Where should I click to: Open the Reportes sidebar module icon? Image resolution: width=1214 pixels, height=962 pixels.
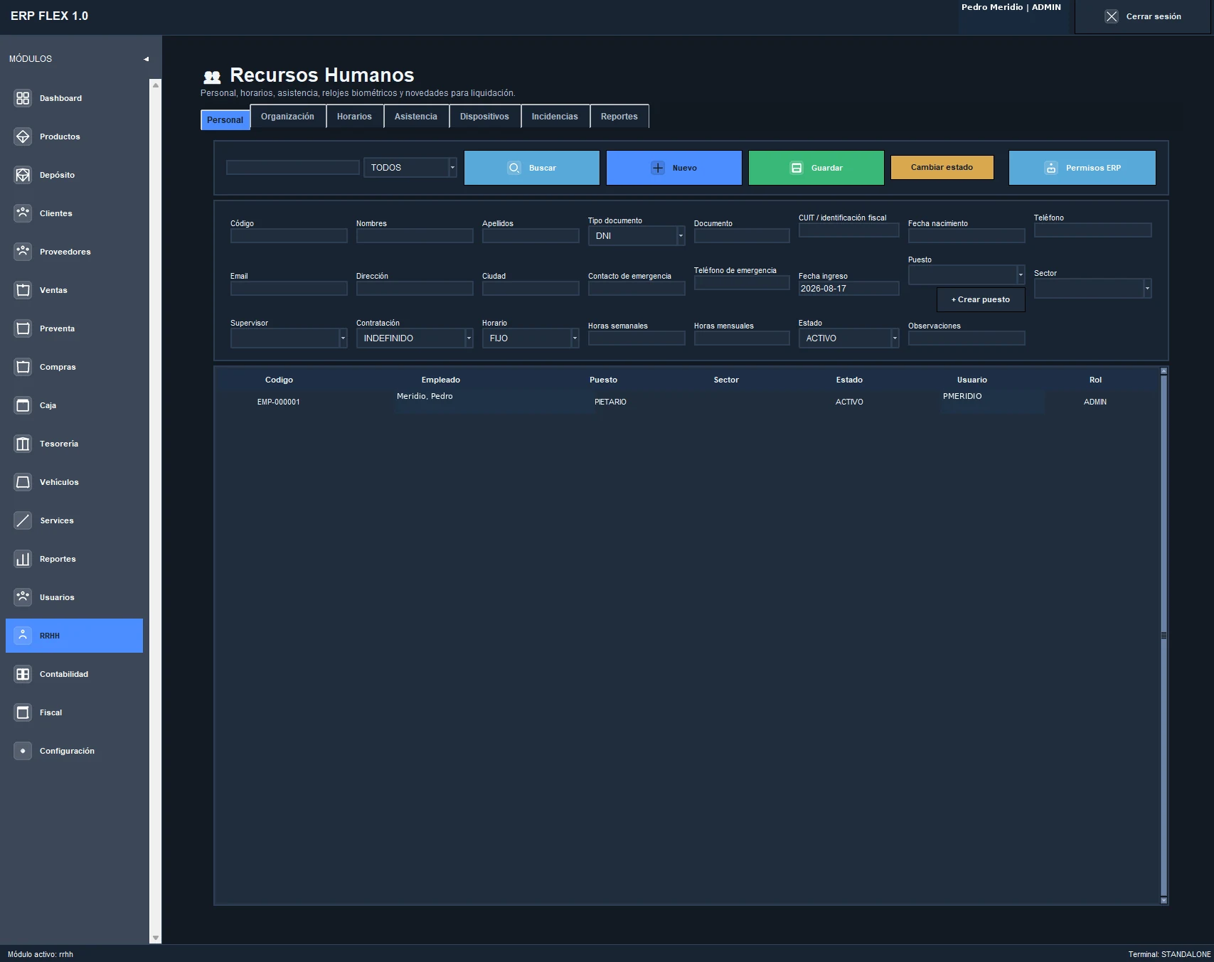23,559
